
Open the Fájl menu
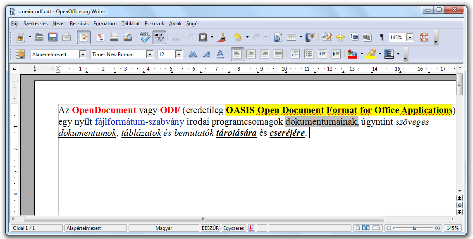15,24
